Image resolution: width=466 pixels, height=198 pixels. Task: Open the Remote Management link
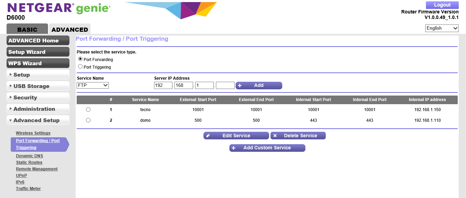pos(37,169)
